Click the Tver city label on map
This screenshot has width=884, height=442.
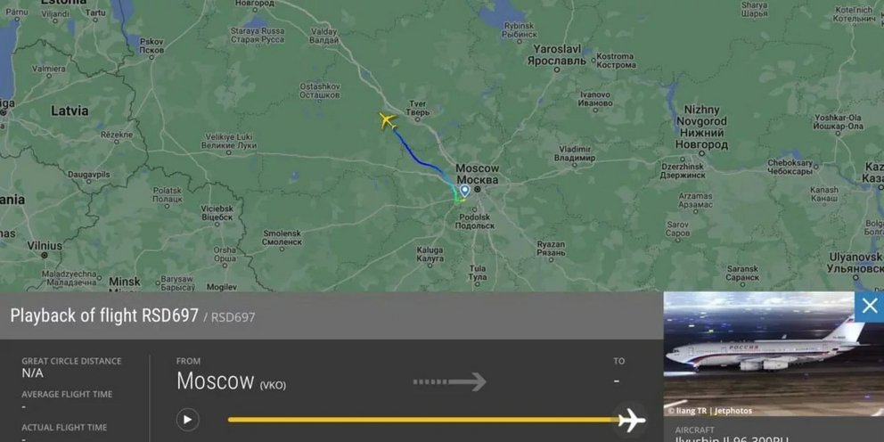click(x=418, y=108)
